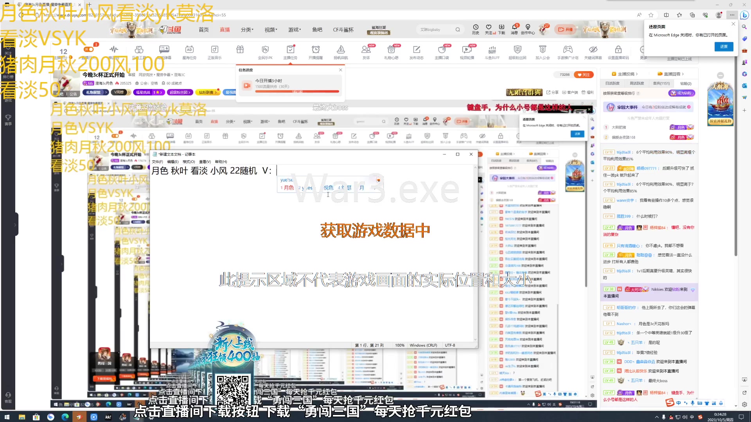The image size is (751, 422).
Task: Click the blue 还原 restore pages button
Action: point(724,46)
